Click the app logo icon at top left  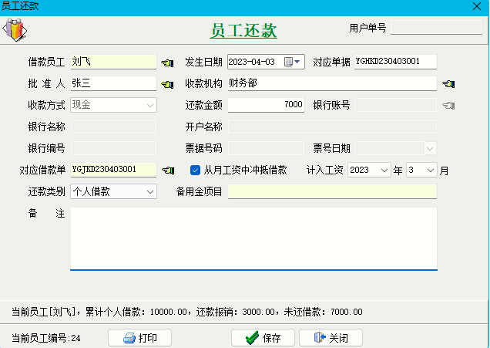click(x=15, y=30)
